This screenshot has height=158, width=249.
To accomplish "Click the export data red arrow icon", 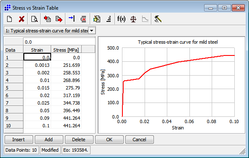I will point(59,19).
